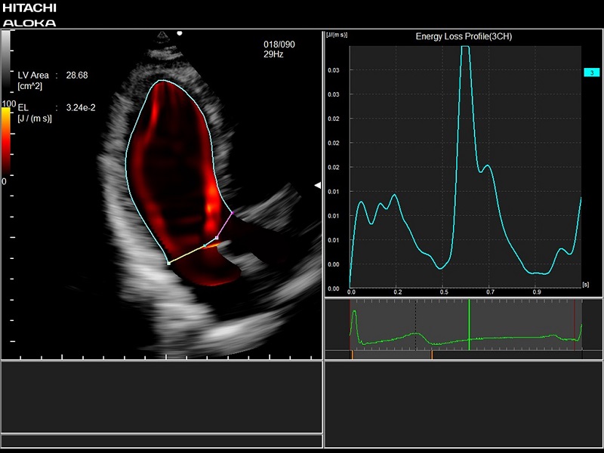The width and height of the screenshot is (604, 453).
Task: Click the first orange marker below the ECG
Action: [352, 353]
